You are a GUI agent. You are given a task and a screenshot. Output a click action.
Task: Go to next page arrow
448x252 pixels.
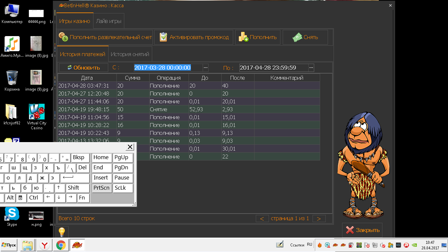[x=319, y=219]
